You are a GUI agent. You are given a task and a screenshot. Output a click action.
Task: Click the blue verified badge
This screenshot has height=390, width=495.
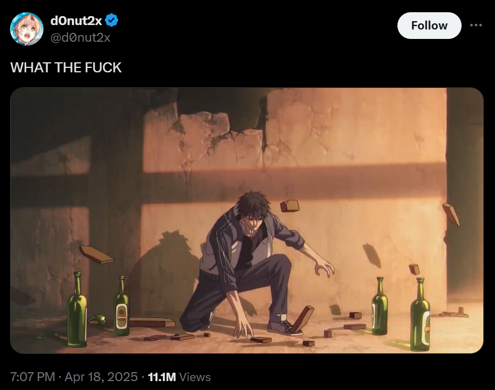pos(112,21)
